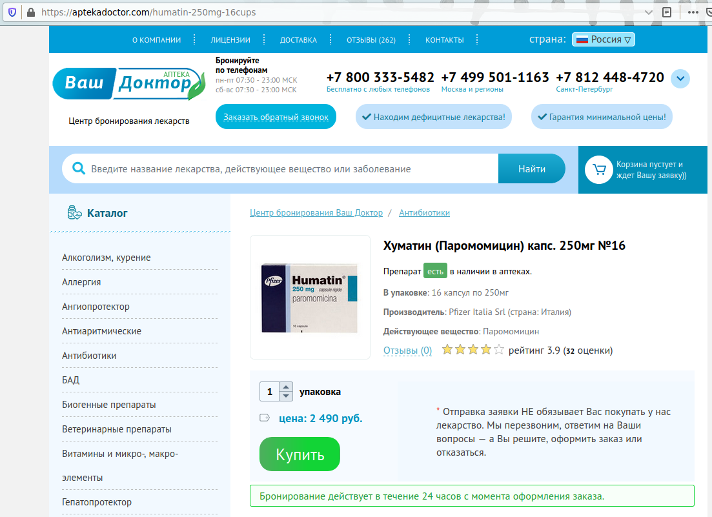This screenshot has height=517, width=712.
Task: Open ЛИЦЕНЗИИ menu item
Action: [x=230, y=40]
